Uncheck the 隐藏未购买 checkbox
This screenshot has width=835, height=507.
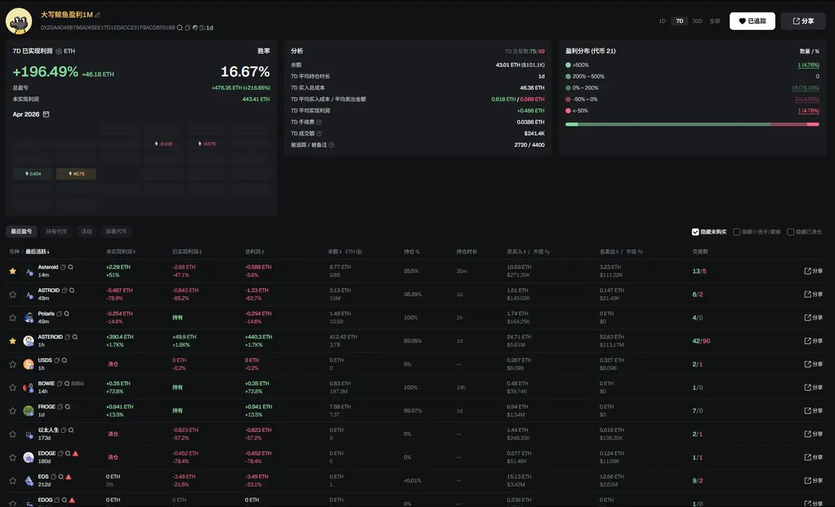click(695, 232)
